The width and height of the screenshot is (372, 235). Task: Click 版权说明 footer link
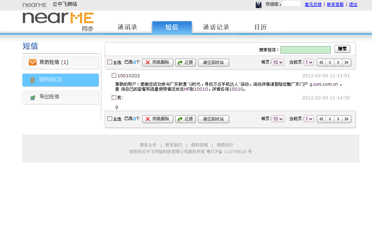click(x=199, y=145)
